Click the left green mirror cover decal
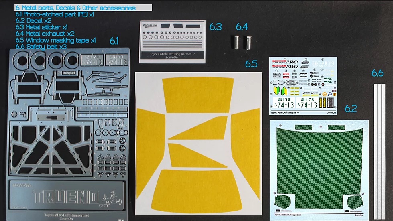 (x=283, y=203)
